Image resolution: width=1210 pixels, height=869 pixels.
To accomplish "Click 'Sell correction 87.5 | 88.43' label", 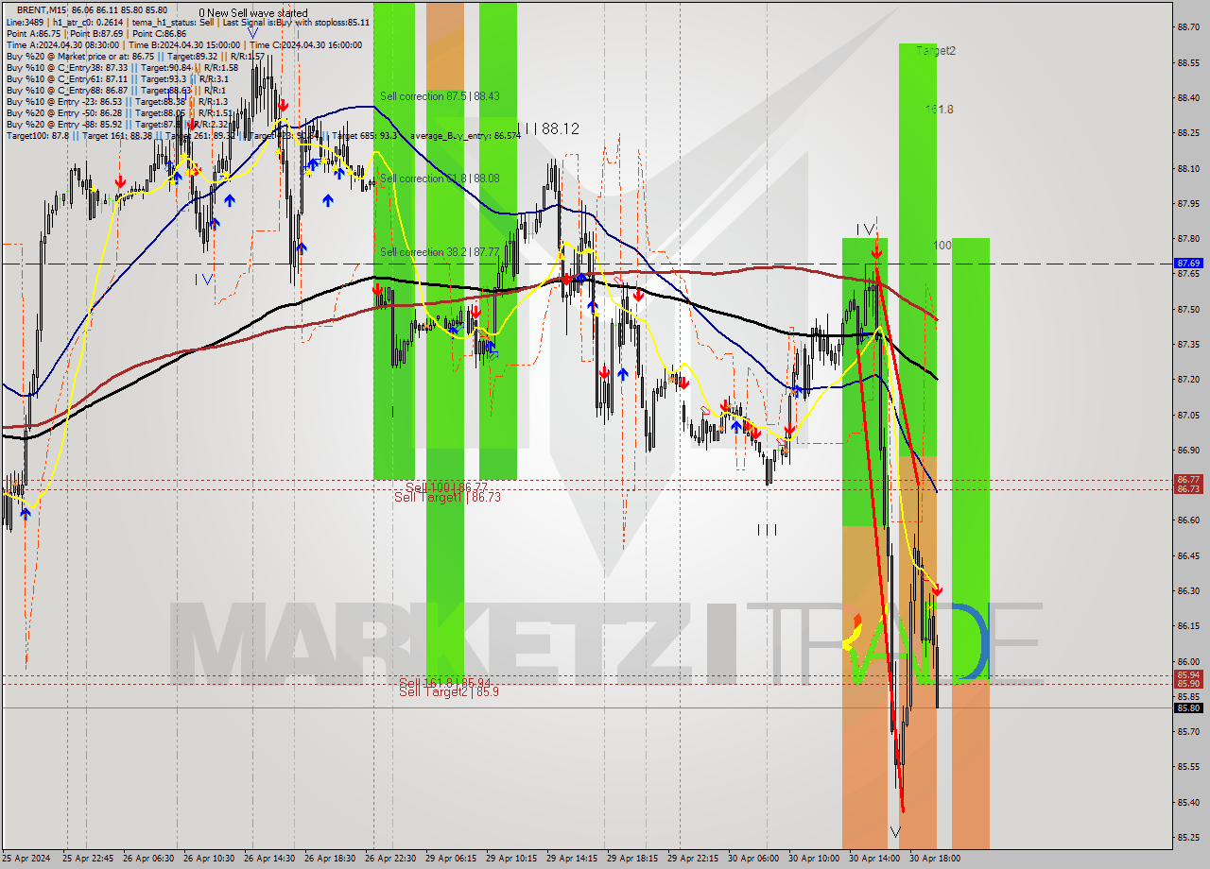I will 440,96.
